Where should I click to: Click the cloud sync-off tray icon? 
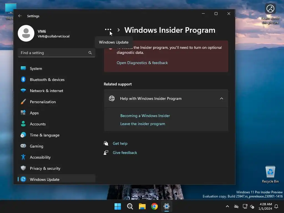236,206
